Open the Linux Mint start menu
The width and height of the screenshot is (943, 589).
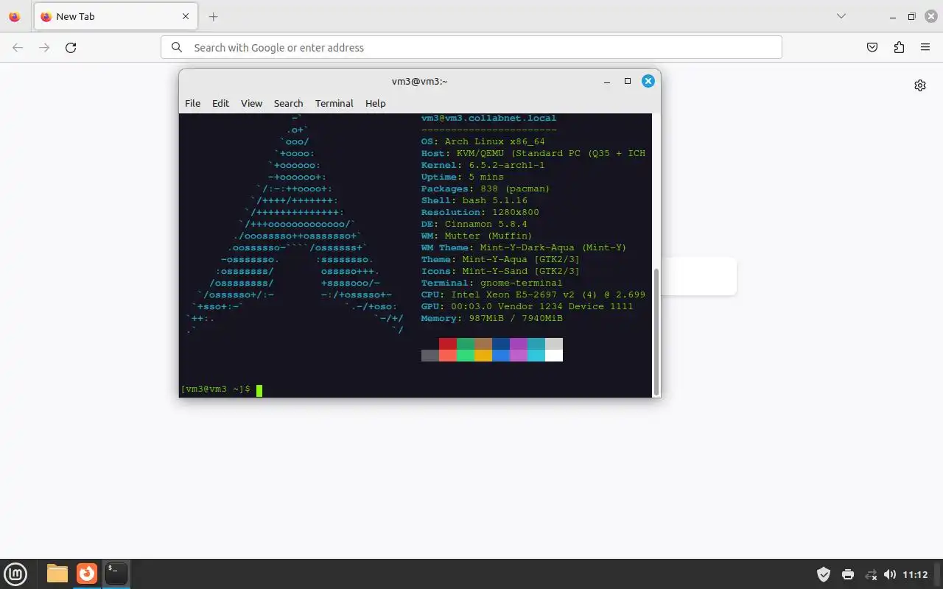[x=15, y=574]
